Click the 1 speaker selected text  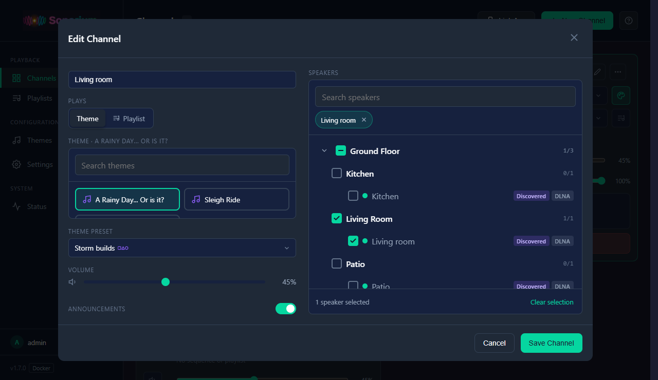click(342, 302)
